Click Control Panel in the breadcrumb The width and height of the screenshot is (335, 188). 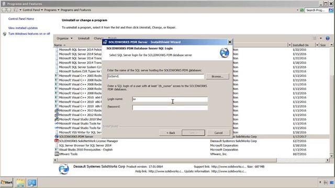click(31, 10)
